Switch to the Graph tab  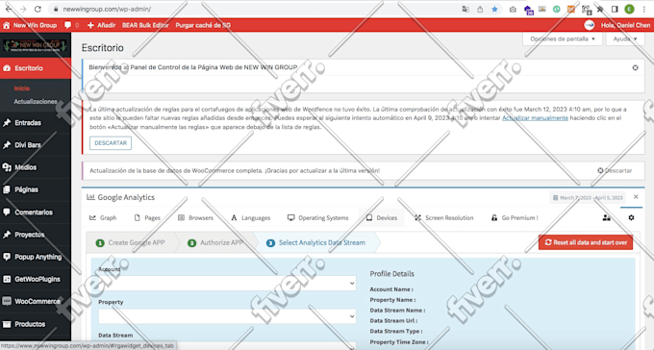(x=103, y=217)
